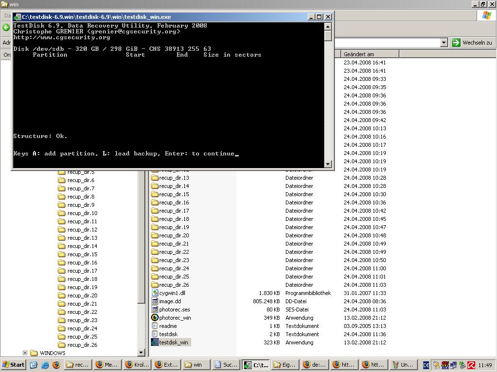The height and width of the screenshot is (372, 497).
Task: Click the DD-Datei type label
Action: click(x=296, y=301)
